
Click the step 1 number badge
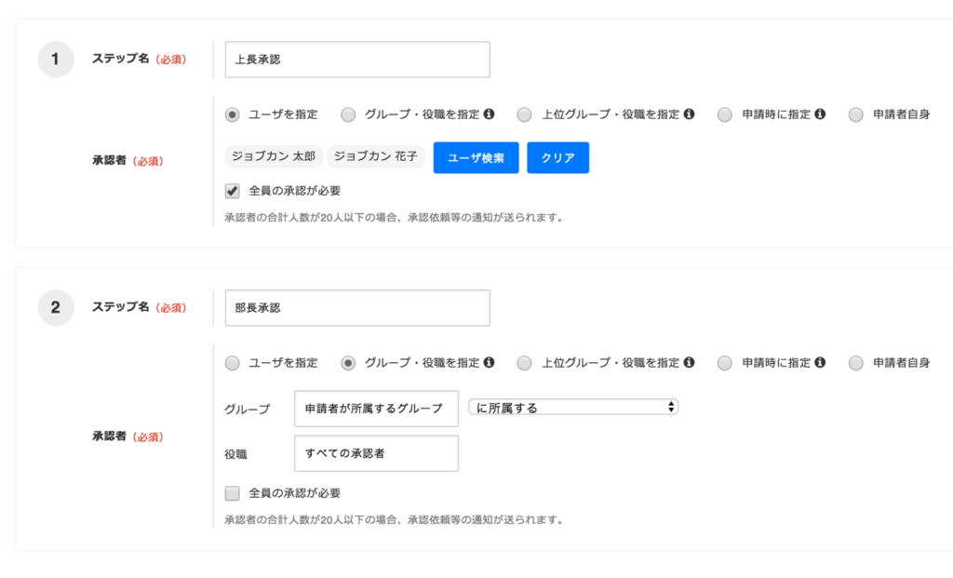point(55,59)
